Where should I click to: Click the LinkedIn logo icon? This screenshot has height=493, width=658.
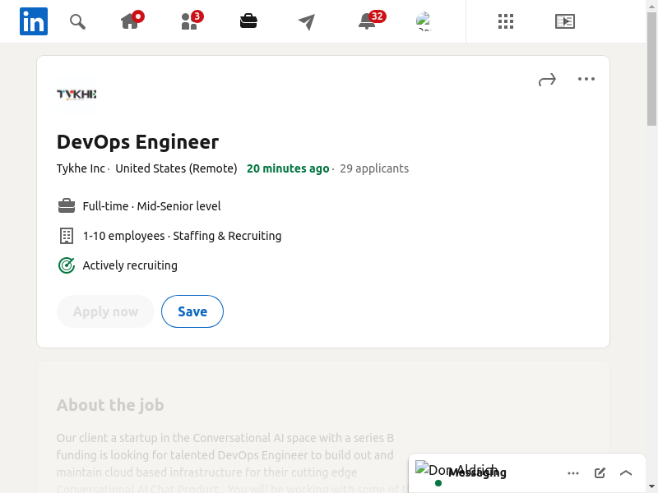point(34,21)
